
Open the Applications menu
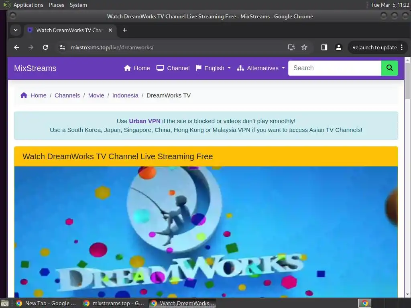coord(28,5)
